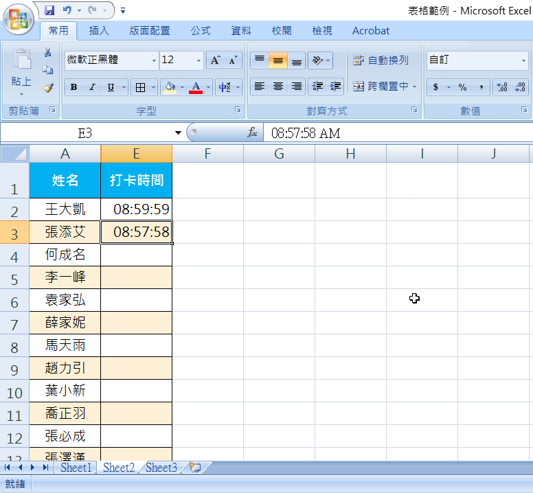This screenshot has height=493, width=533.
Task: Click the 貼上 paste button
Action: coord(21,82)
